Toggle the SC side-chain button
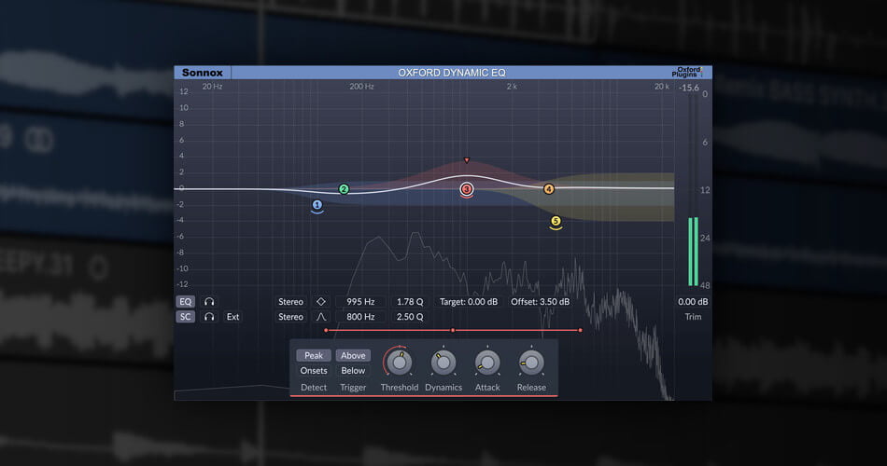This screenshot has width=887, height=466. click(x=185, y=317)
